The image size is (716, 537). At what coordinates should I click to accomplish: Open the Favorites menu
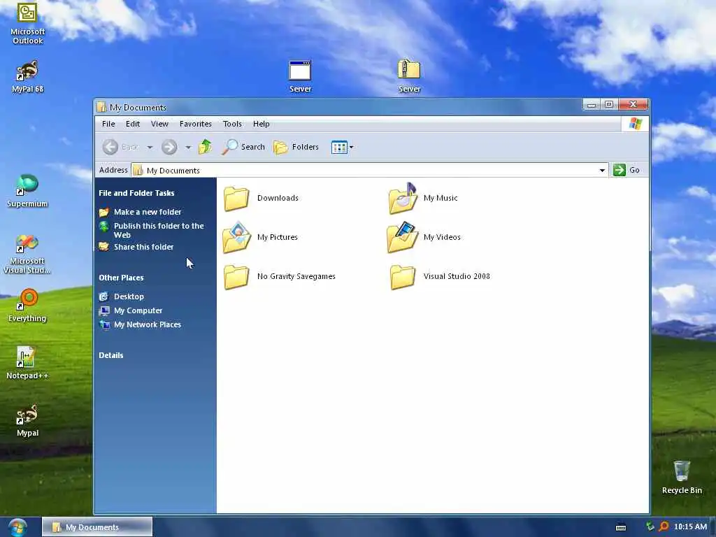pyautogui.click(x=196, y=124)
